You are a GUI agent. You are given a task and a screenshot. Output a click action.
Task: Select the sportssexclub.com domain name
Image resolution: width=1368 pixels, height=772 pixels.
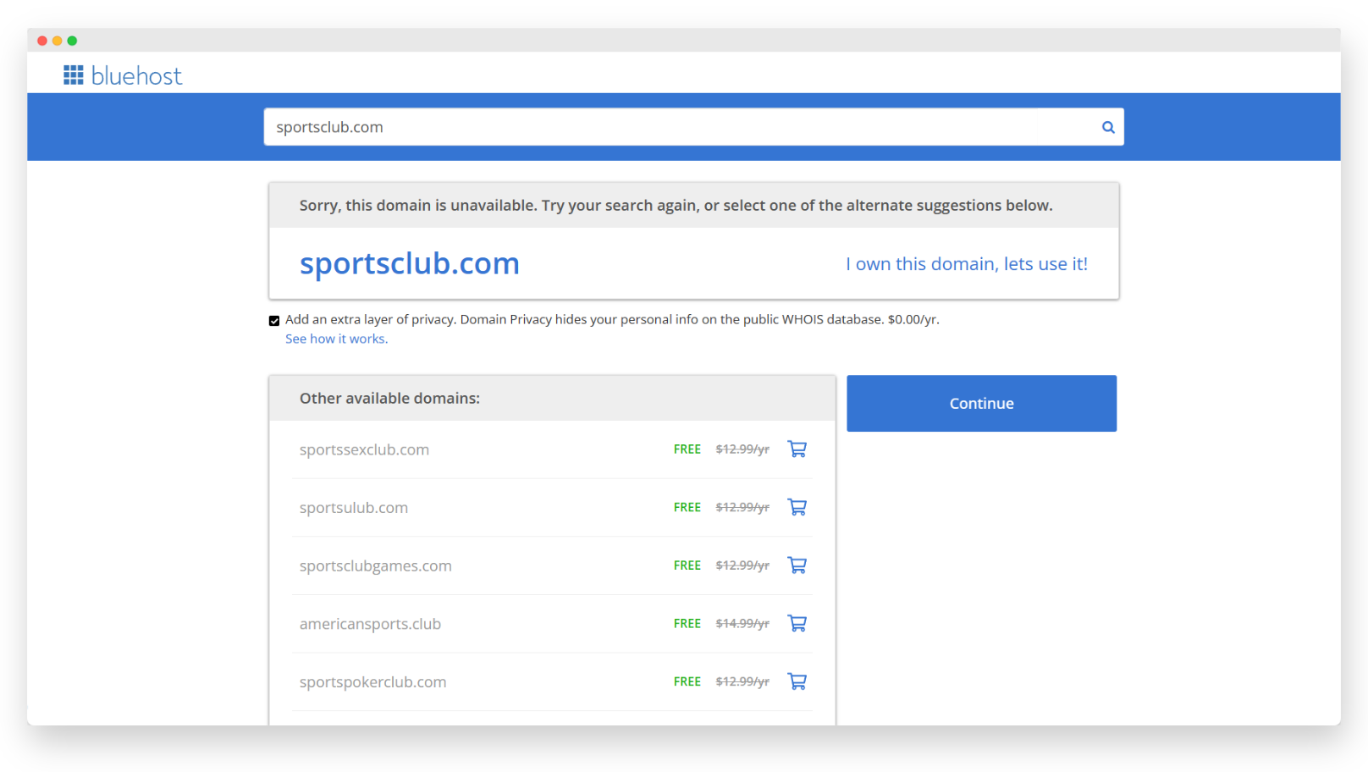pos(364,449)
